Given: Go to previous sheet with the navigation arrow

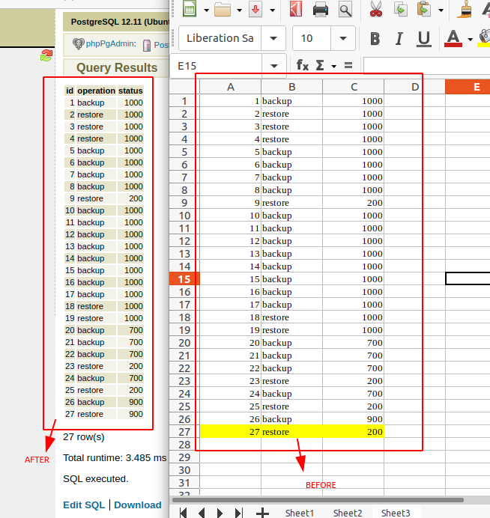Looking at the screenshot, I should click(x=202, y=513).
